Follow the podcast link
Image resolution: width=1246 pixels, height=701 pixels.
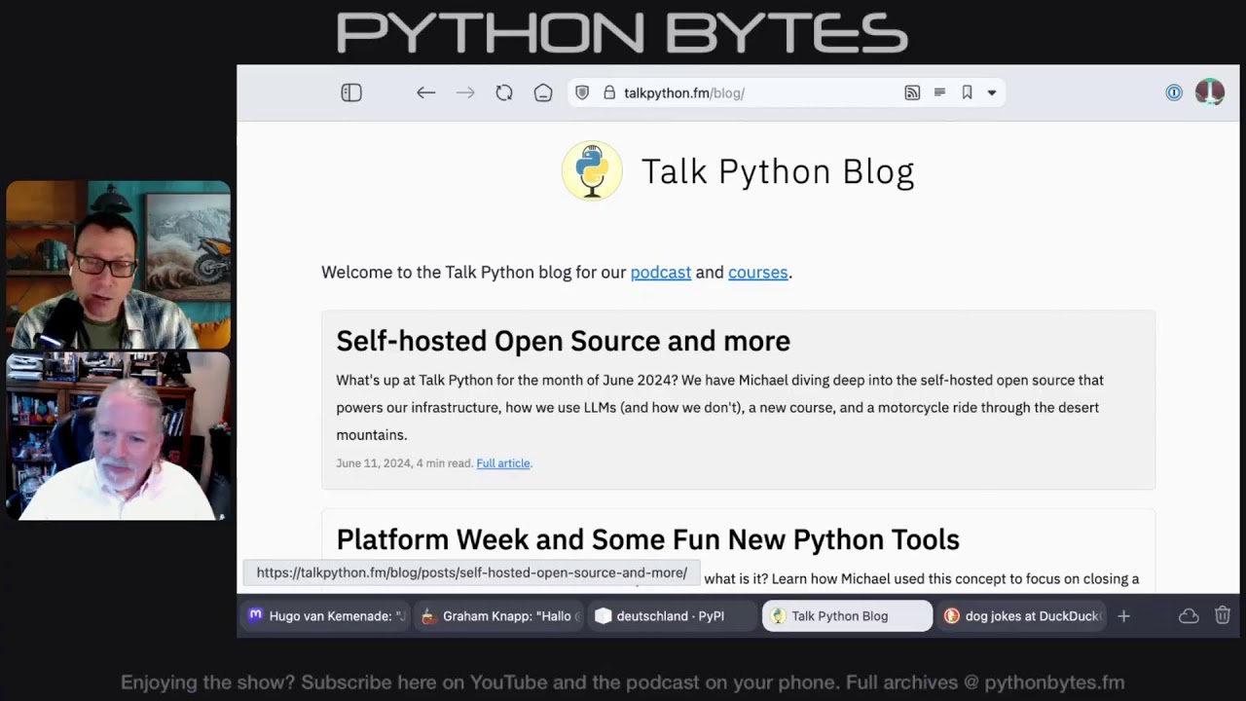(x=661, y=273)
